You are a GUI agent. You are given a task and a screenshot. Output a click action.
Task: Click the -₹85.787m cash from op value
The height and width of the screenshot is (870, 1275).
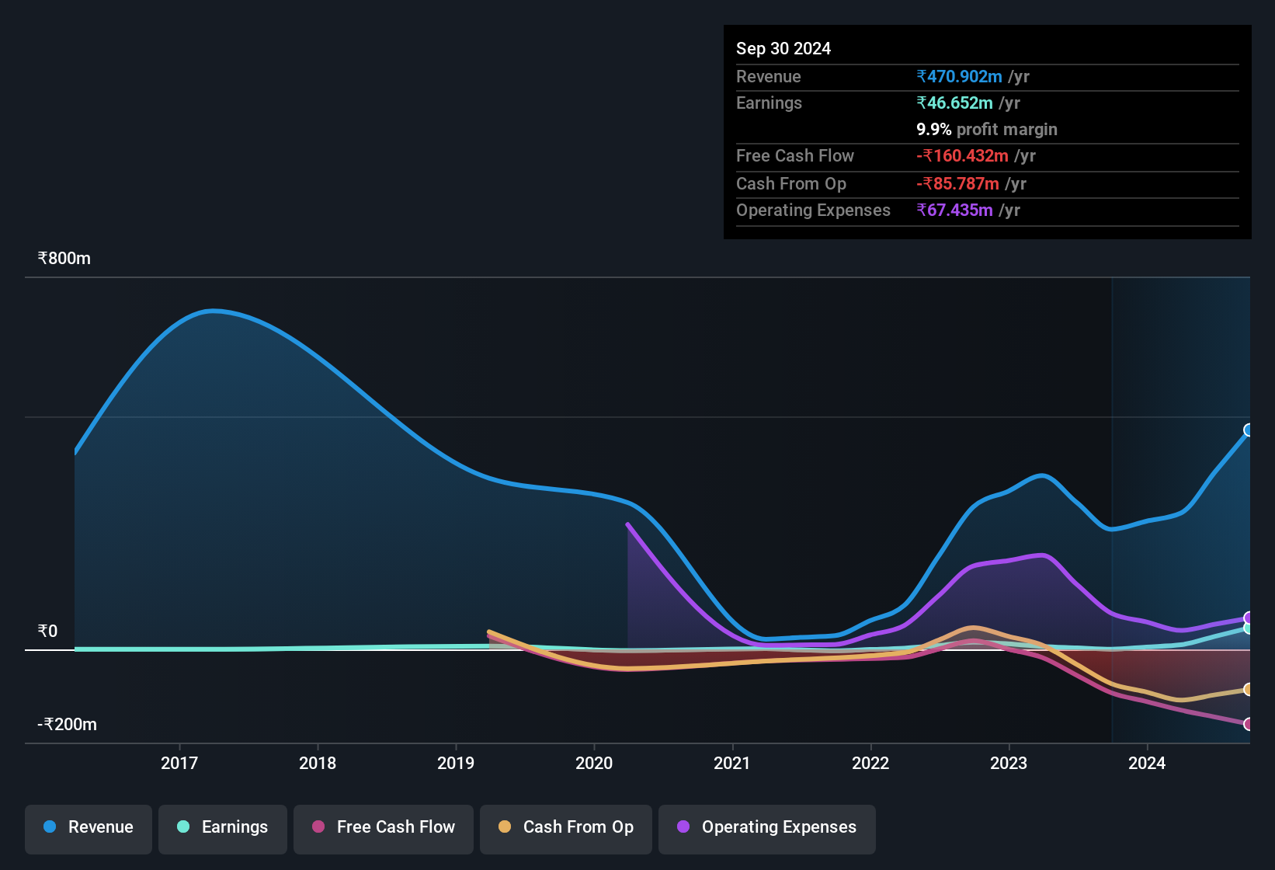click(x=957, y=183)
